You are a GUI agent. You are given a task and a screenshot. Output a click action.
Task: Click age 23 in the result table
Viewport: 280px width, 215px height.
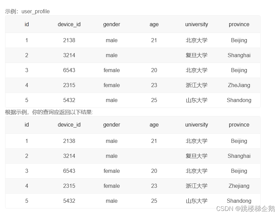(154, 186)
